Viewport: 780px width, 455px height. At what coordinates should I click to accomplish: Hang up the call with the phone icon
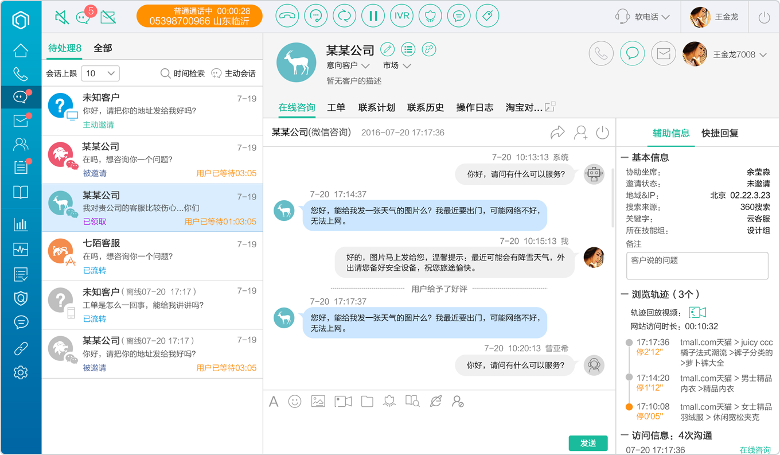tap(287, 16)
